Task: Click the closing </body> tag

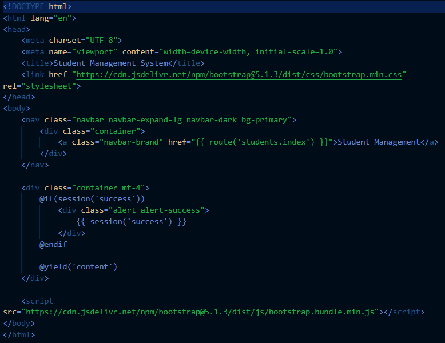Action: pyautogui.click(x=19, y=324)
